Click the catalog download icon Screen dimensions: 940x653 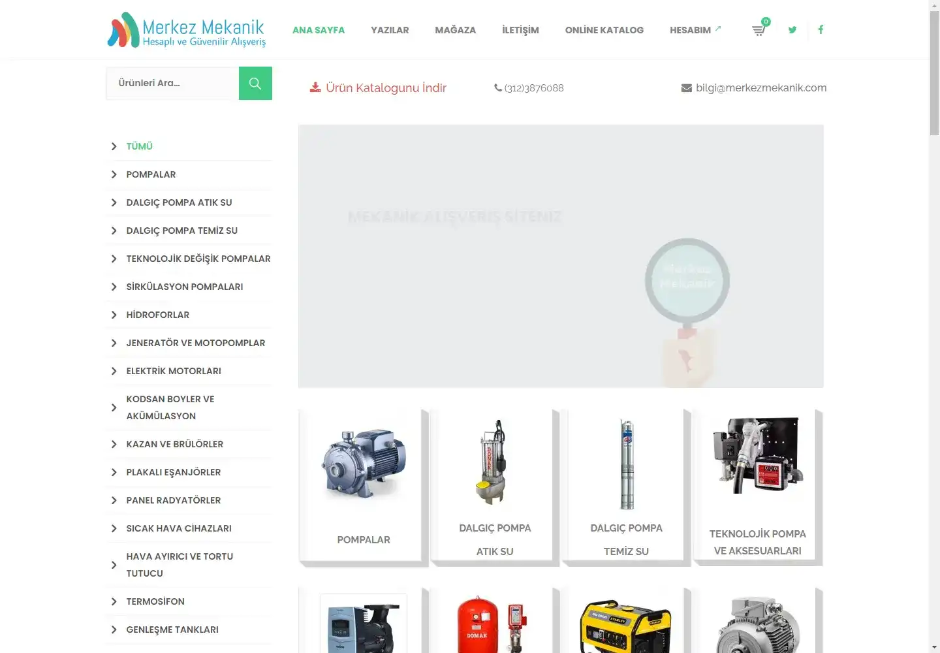click(x=315, y=88)
